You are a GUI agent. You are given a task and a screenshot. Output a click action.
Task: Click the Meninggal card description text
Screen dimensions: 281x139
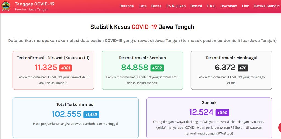(231, 80)
